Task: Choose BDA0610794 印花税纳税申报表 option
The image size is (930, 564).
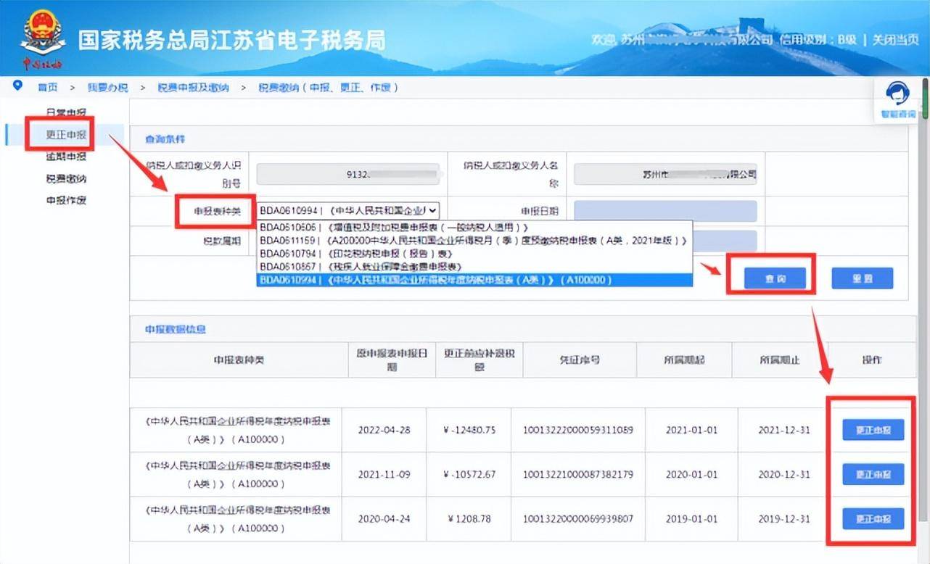Action: coord(474,253)
